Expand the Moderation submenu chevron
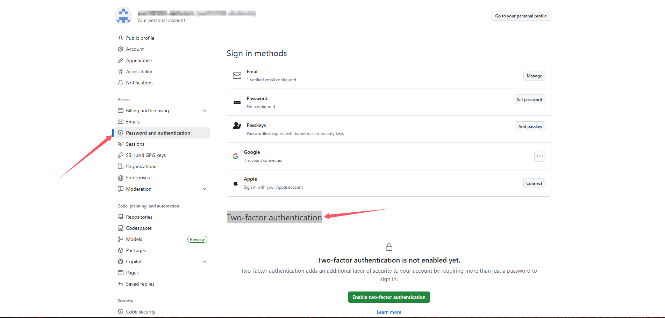Image resolution: width=665 pixels, height=318 pixels. click(x=205, y=189)
